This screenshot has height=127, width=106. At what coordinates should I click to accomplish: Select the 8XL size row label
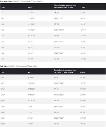pyautogui.click(x=3, y=59)
